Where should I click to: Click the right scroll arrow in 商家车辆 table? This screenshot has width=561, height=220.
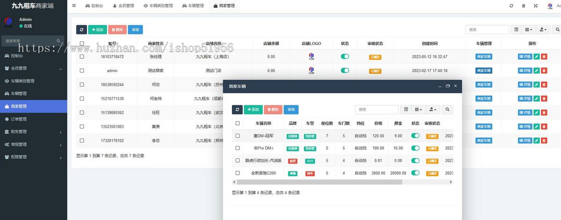click(451, 182)
